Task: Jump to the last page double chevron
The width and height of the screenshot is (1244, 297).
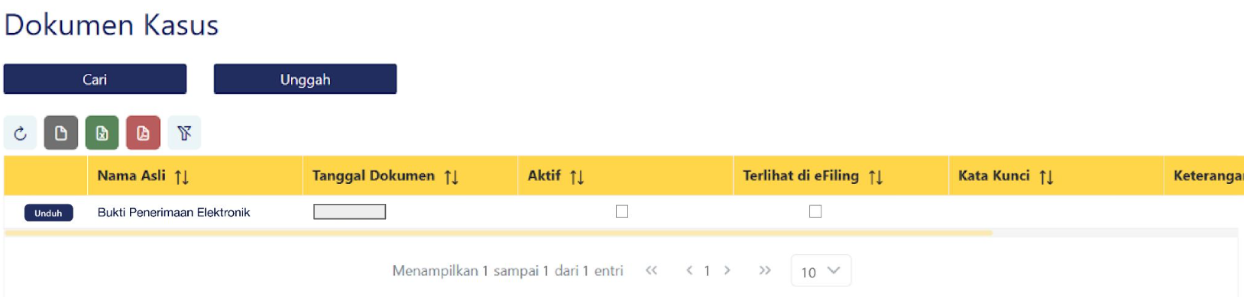Action: 765,270
